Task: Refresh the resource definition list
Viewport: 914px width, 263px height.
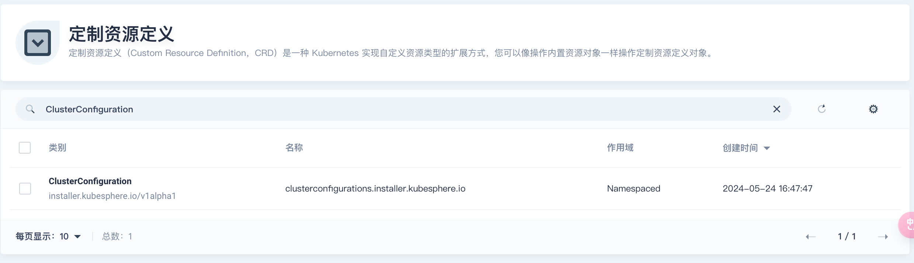Action: [821, 109]
